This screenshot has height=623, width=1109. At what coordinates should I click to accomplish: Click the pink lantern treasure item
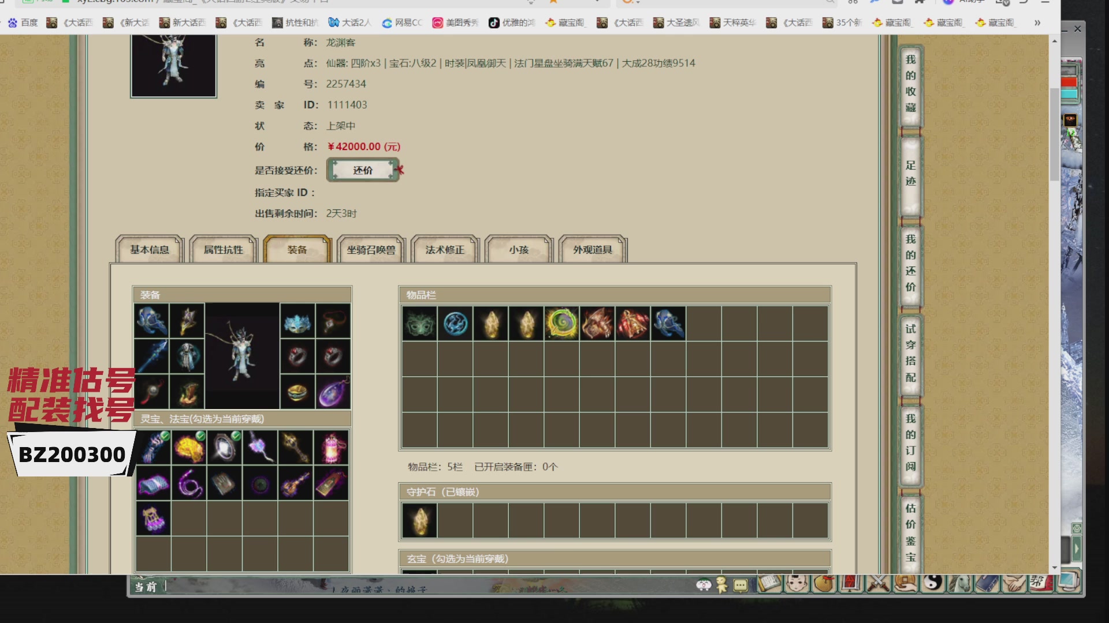332,448
